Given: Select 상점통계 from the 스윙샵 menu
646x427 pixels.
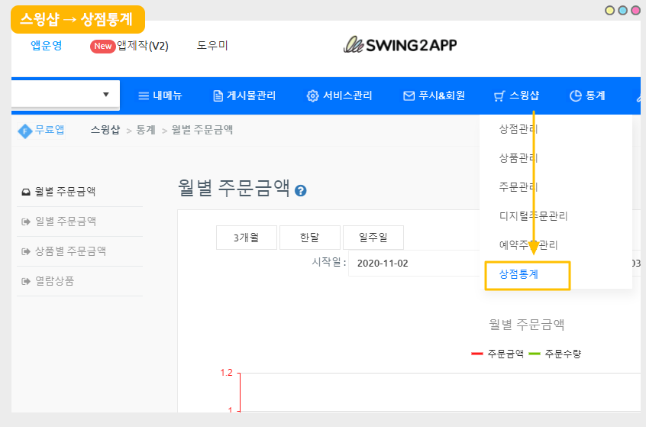Looking at the screenshot, I should coord(519,274).
